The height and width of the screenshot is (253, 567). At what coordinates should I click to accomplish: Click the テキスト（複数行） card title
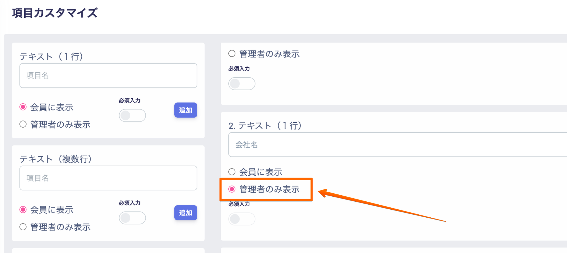[55, 159]
